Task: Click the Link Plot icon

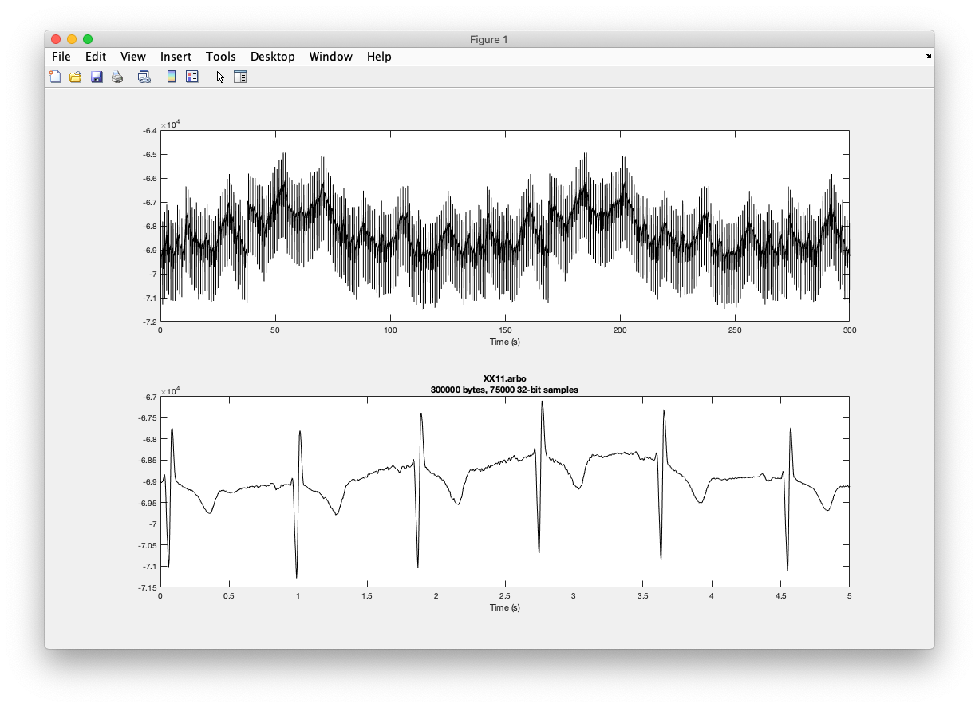Action: 144,77
